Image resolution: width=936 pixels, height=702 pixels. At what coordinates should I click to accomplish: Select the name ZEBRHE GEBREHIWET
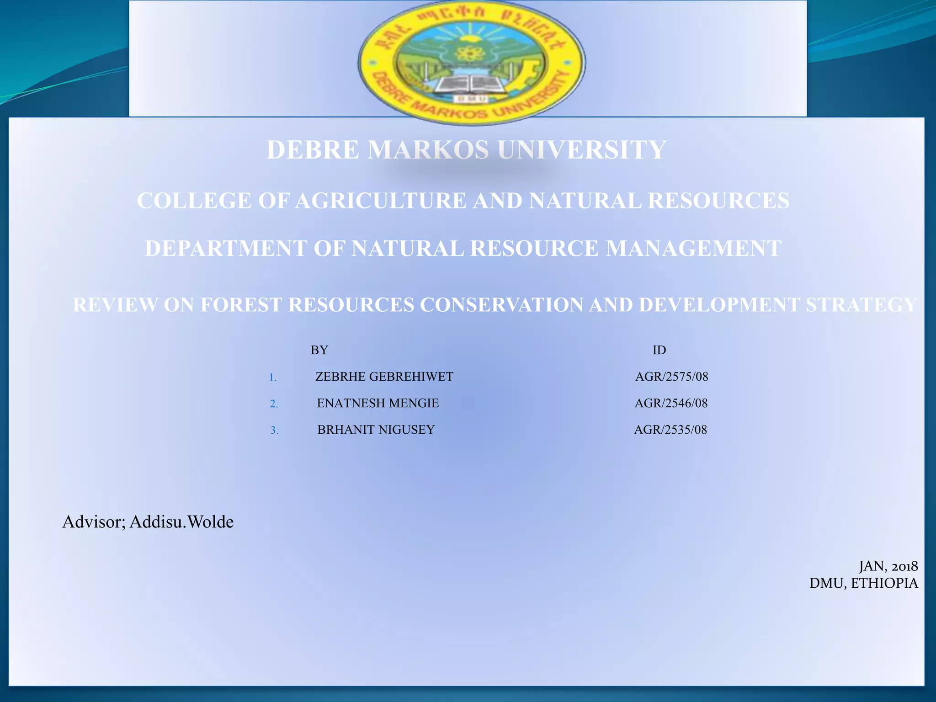click(384, 377)
